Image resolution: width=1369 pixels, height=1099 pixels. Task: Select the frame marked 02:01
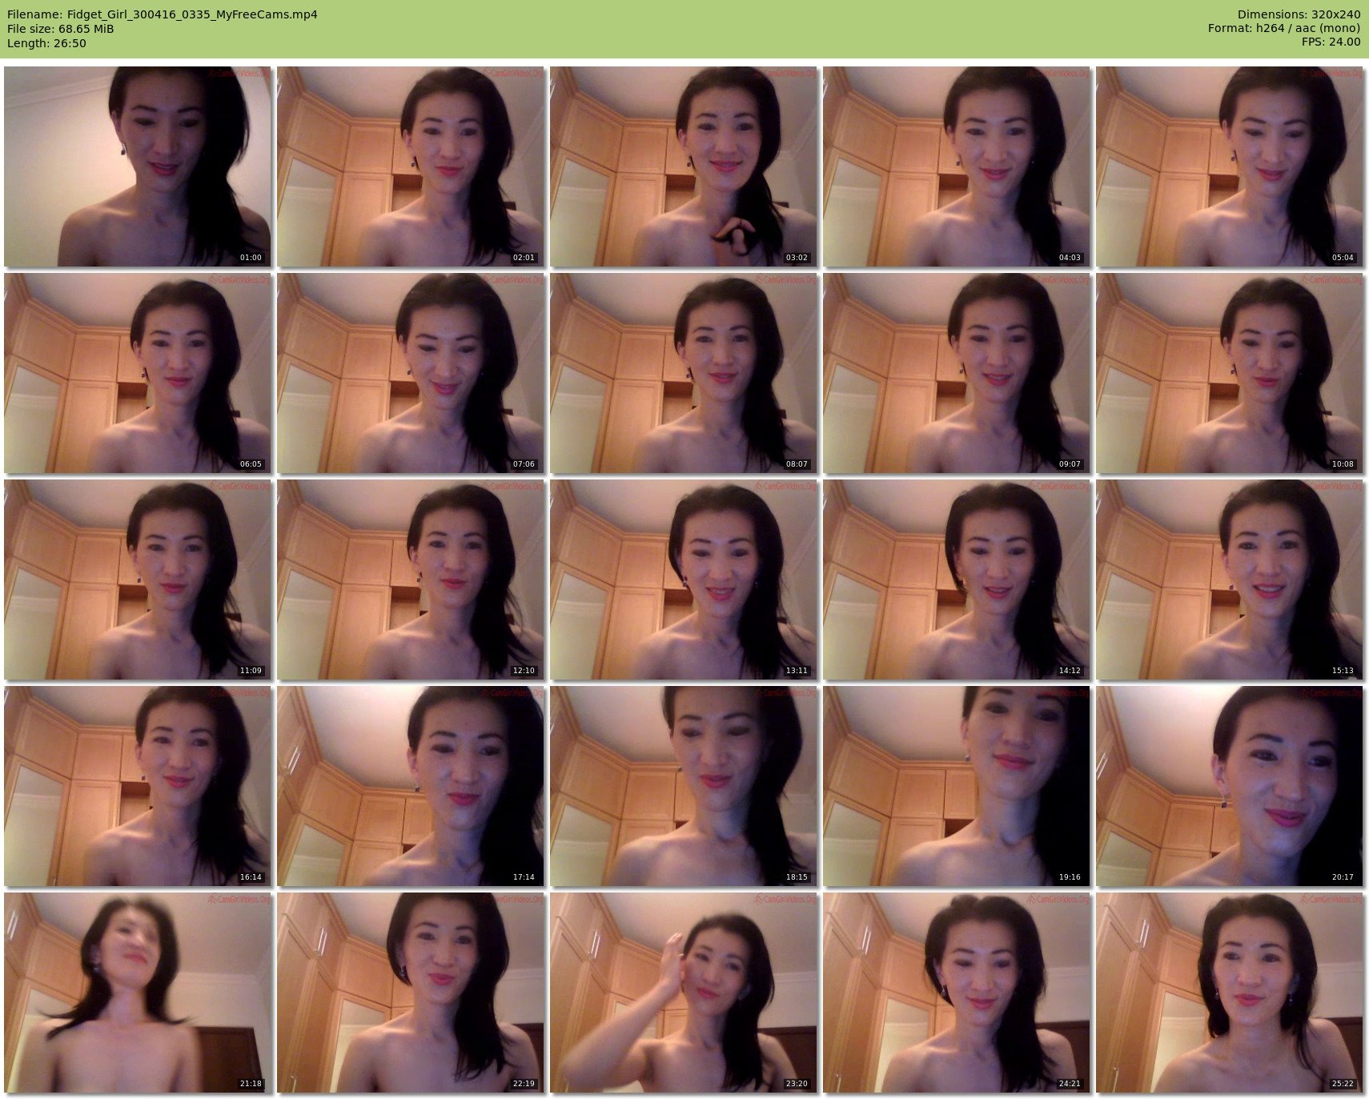[410, 166]
